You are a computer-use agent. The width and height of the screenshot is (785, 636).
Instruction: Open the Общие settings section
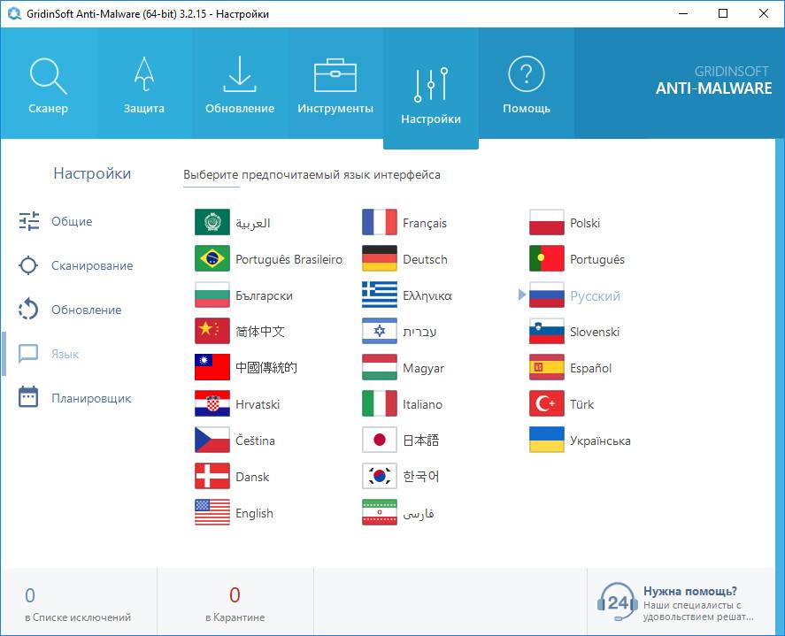tap(71, 221)
